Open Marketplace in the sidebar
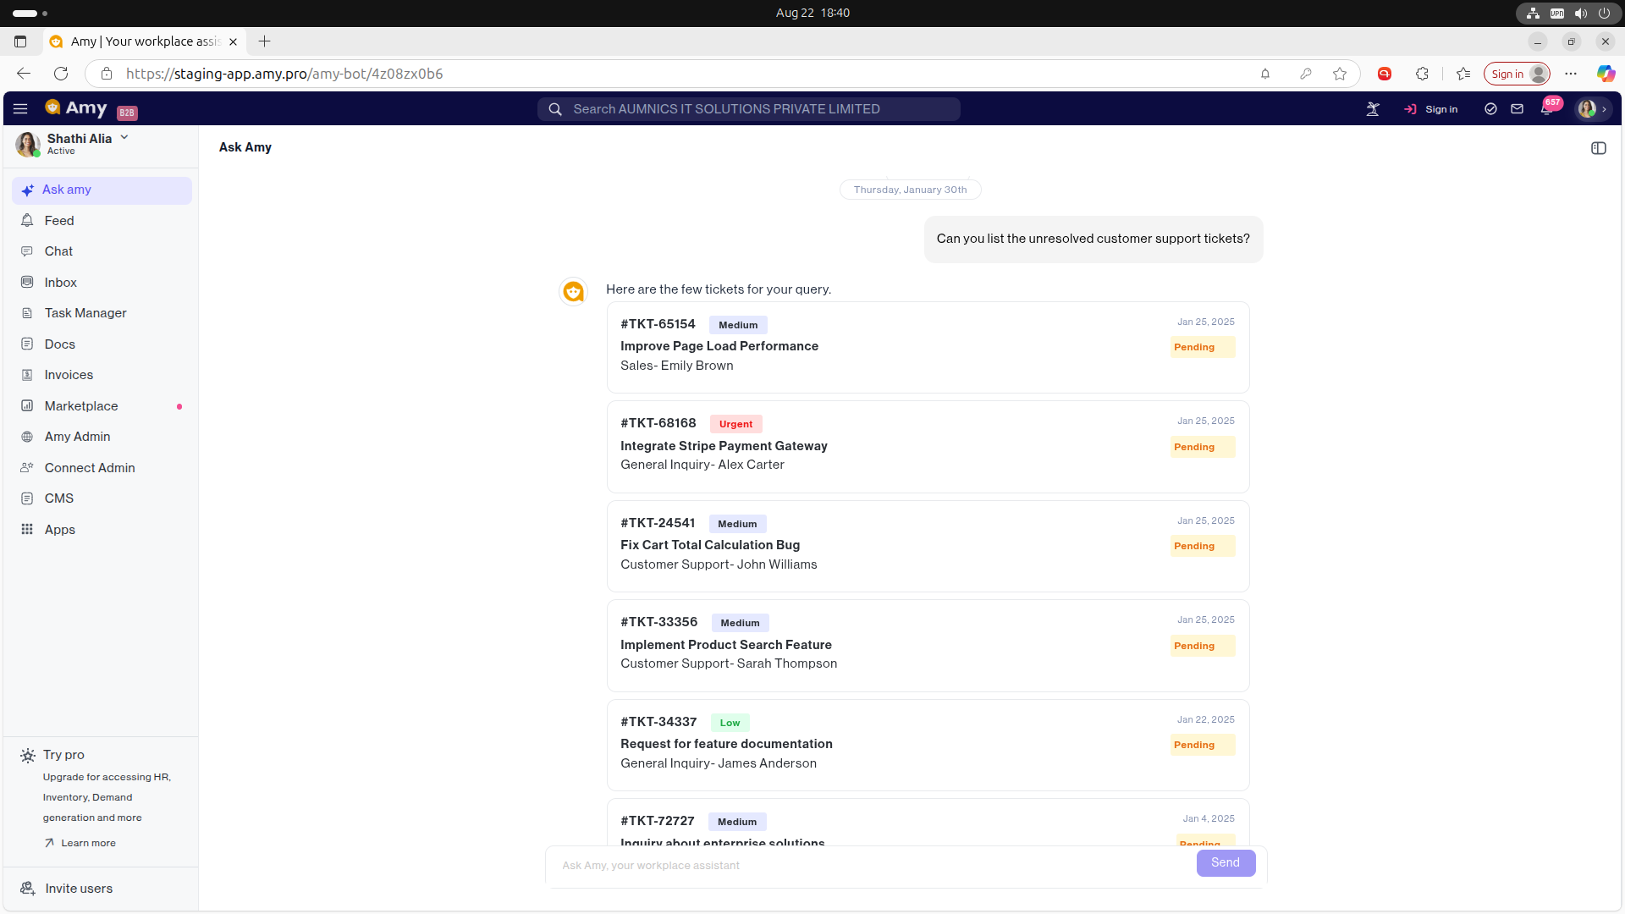1625x914 pixels. [x=80, y=406]
